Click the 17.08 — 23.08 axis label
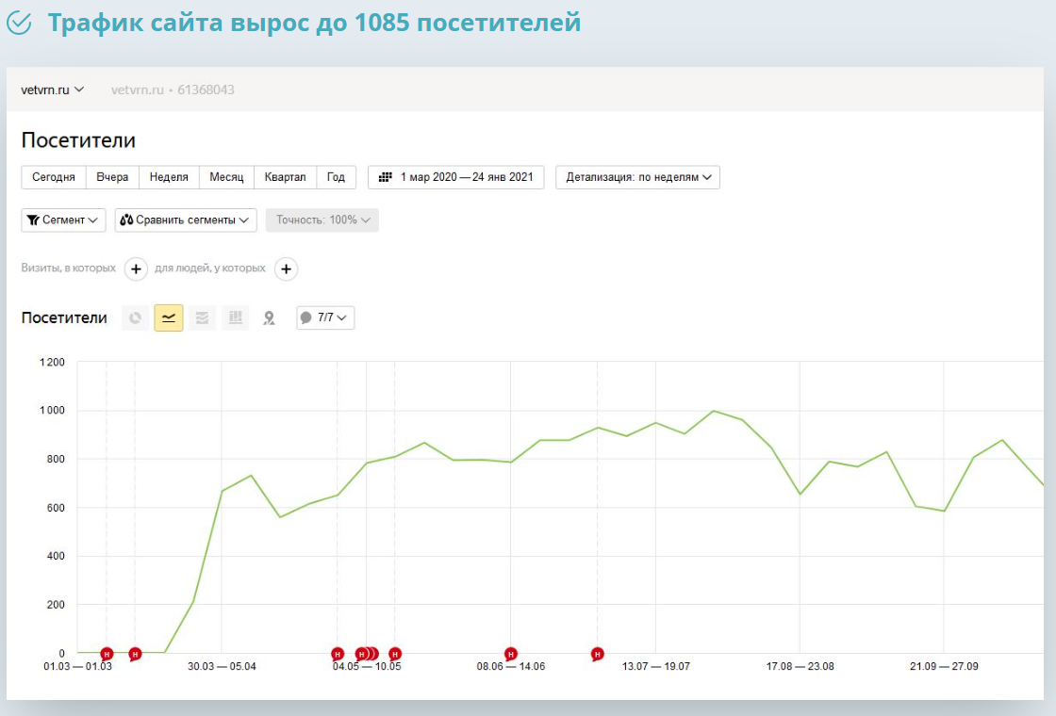The height and width of the screenshot is (716, 1056). (x=800, y=666)
